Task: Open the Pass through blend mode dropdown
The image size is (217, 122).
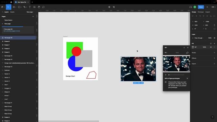Action: [x=199, y=38]
